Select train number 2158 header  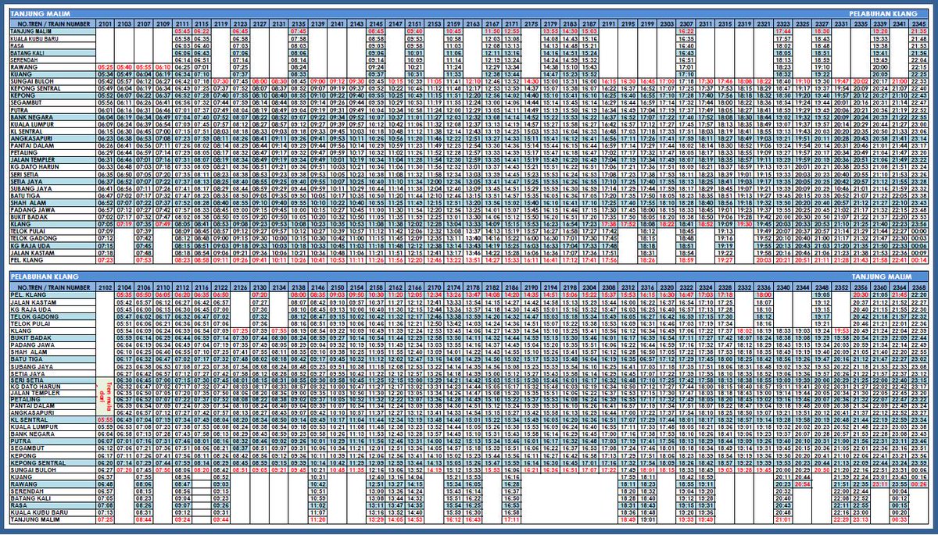(376, 287)
